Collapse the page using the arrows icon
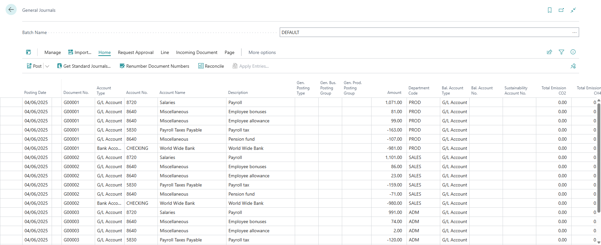Screen dimensions: 601x245 pyautogui.click(x=573, y=10)
